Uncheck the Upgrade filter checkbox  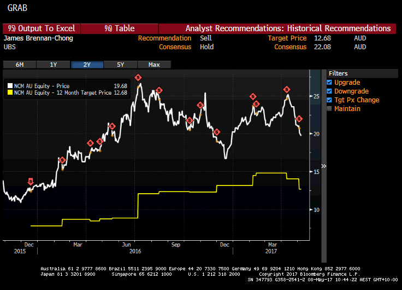[329, 83]
